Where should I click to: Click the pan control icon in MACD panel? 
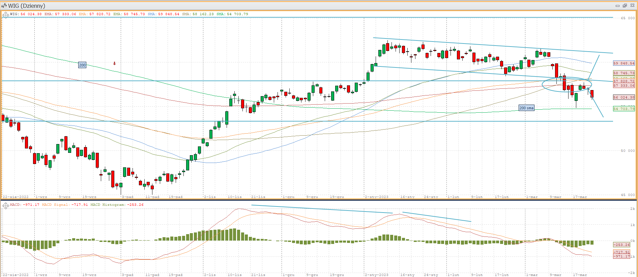point(5,205)
